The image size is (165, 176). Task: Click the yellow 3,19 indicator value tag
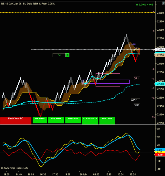(160, 152)
